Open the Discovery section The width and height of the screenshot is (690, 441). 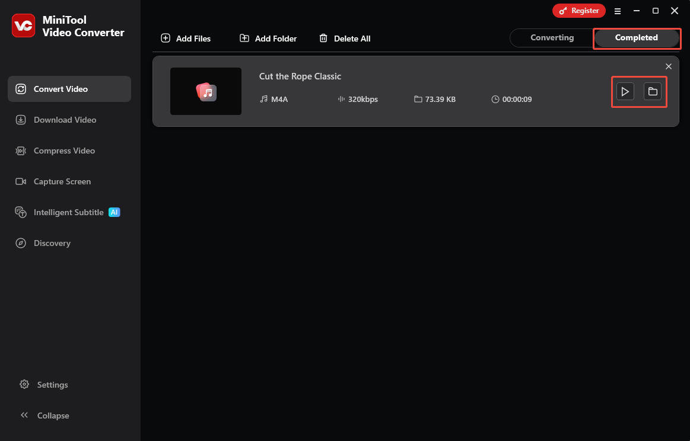20,243
